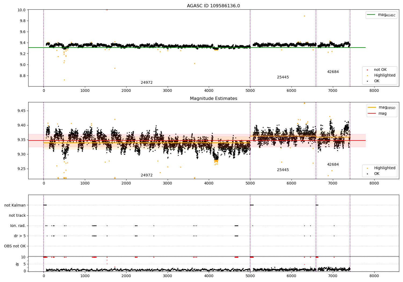The image size is (403, 282).
Task: Click 'OK' legend entry in middle plot
Action: [377, 174]
